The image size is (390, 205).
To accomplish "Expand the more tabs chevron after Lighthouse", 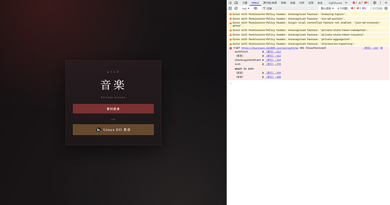I will click(346, 3).
